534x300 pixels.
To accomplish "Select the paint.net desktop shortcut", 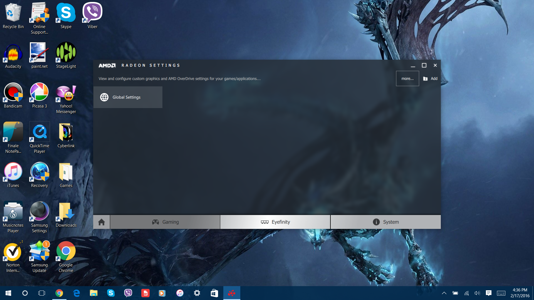I will [39, 56].
